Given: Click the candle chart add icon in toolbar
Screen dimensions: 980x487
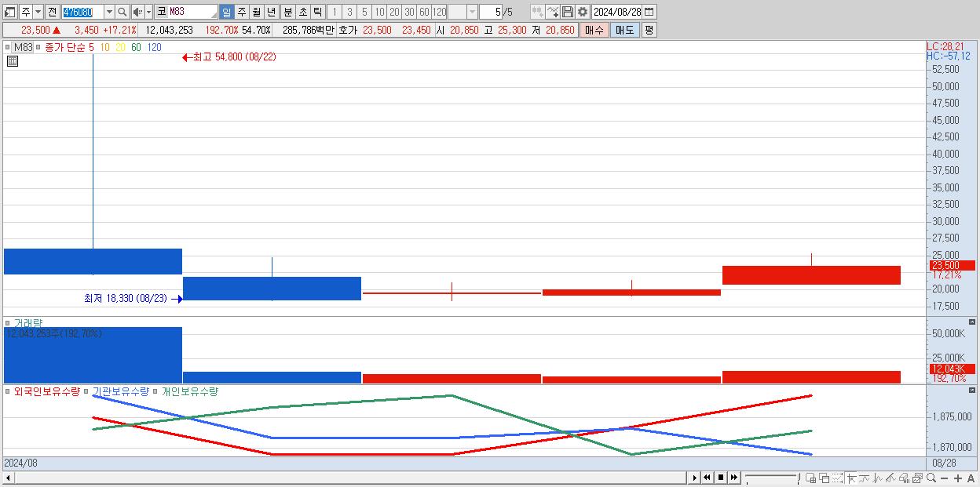Looking at the screenshot, I should click(x=537, y=12).
